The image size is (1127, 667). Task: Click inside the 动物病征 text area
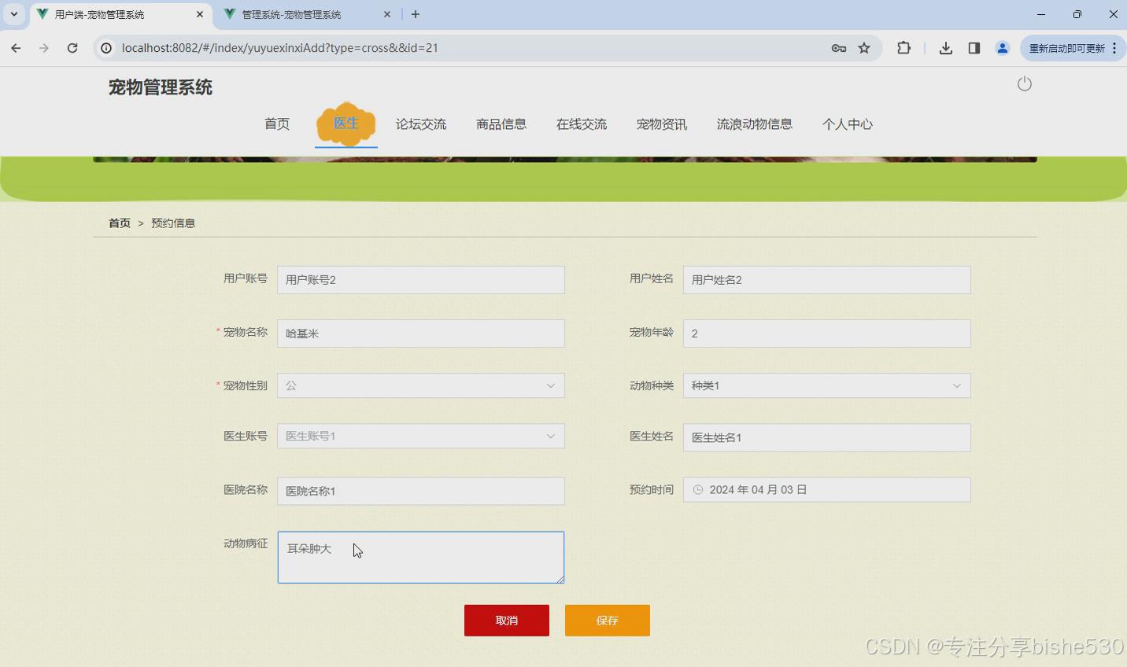[420, 557]
